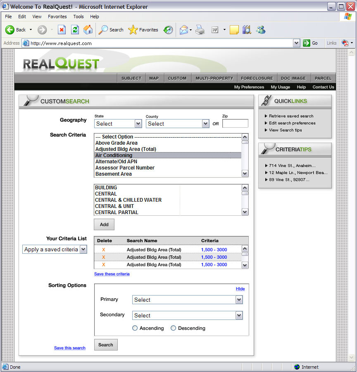357x372 pixels.
Task: Click the Print icon in toolbar
Action: [200, 30]
